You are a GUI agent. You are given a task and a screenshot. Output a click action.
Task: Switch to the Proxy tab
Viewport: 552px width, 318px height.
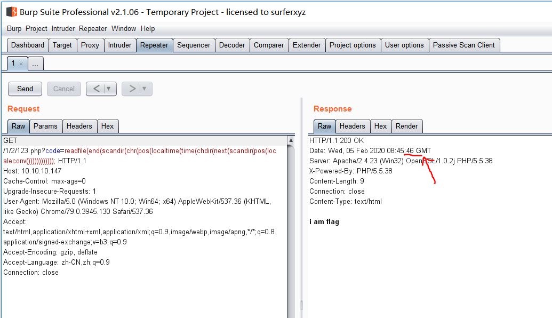(x=90, y=45)
